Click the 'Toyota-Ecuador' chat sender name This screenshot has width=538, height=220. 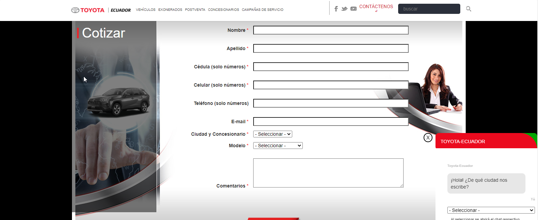pyautogui.click(x=460, y=166)
